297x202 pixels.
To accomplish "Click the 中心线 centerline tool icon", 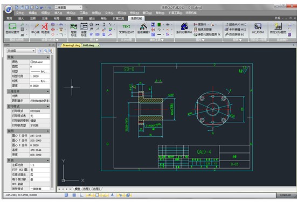I will click(x=36, y=29).
